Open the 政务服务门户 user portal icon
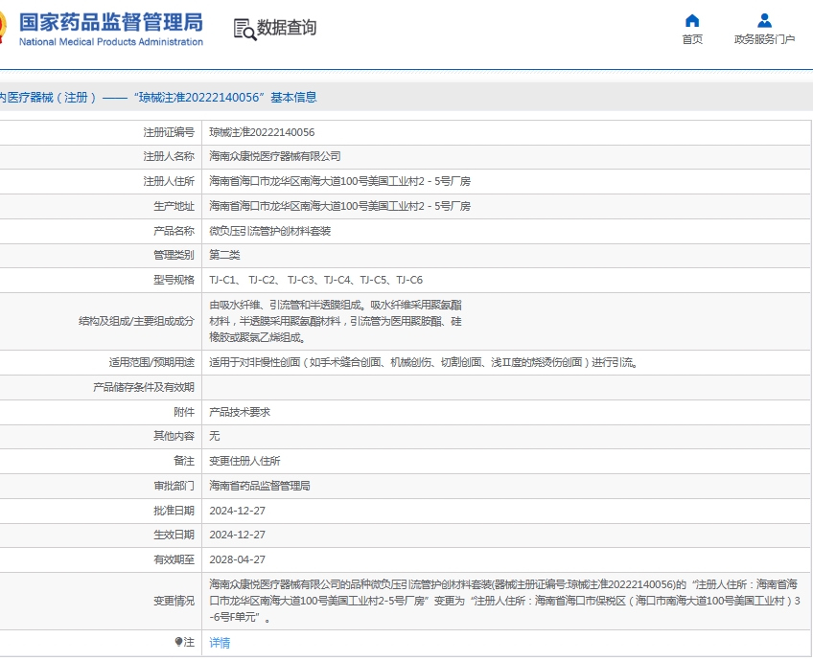Viewport: 813px width, 661px height. (x=764, y=21)
